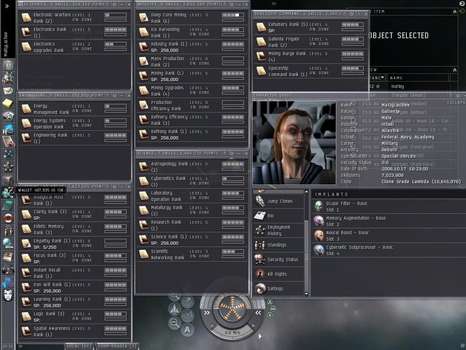The width and height of the screenshot is (466, 350).
Task: Open the Bio section
Action: coord(278,216)
